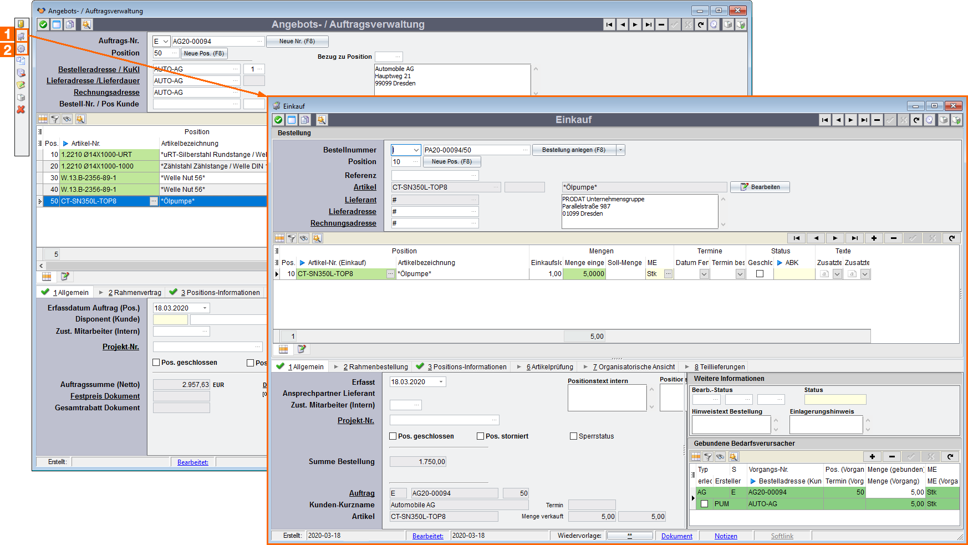Toggle checkbox in PUM row of Bedarfsverursacher
The width and height of the screenshot is (968, 545).
click(705, 504)
